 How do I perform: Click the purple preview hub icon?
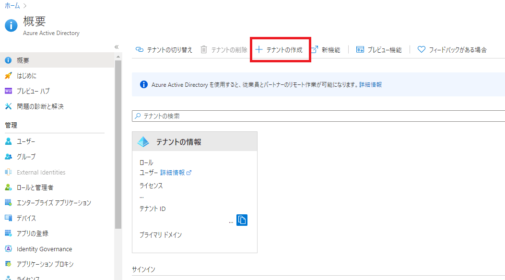coord(8,91)
